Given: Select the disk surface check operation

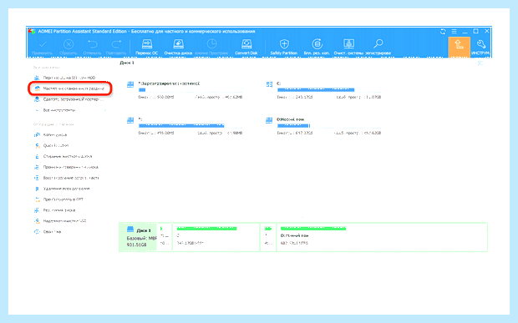Looking at the screenshot, I should tap(66, 167).
